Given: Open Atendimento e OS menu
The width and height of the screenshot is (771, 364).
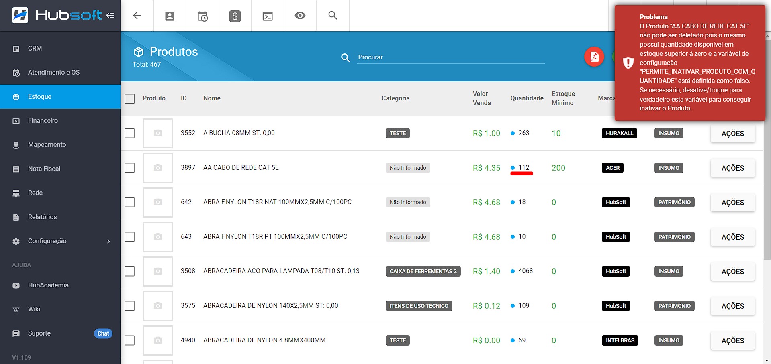Looking at the screenshot, I should point(60,72).
